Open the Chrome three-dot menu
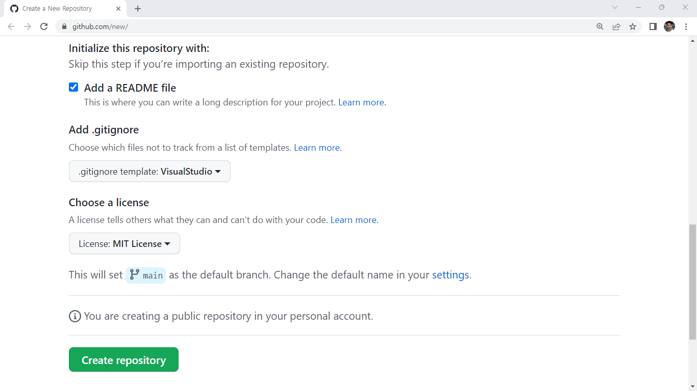697x391 pixels. [x=686, y=26]
